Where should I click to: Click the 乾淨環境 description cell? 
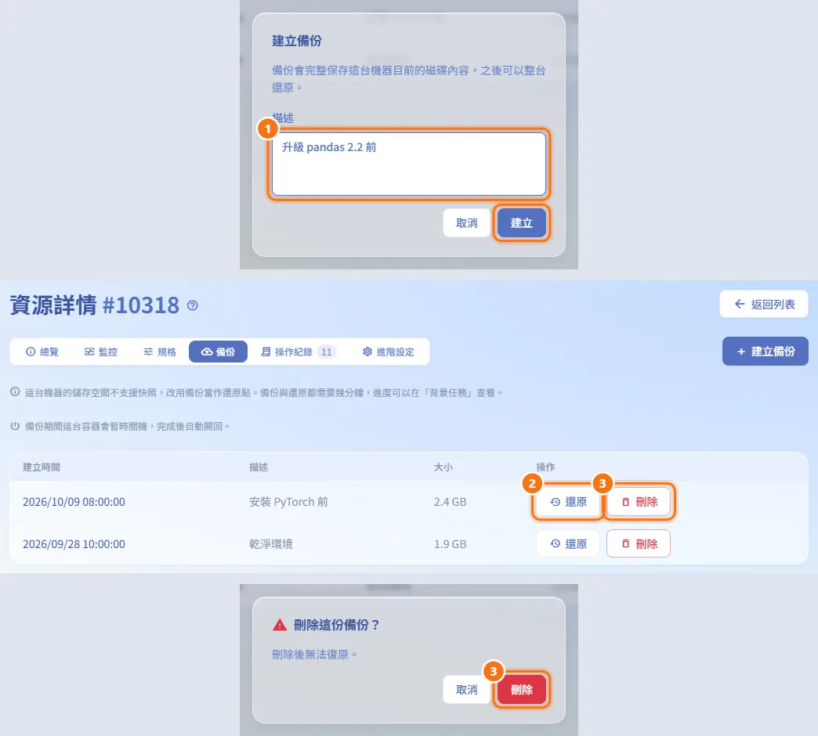(271, 544)
